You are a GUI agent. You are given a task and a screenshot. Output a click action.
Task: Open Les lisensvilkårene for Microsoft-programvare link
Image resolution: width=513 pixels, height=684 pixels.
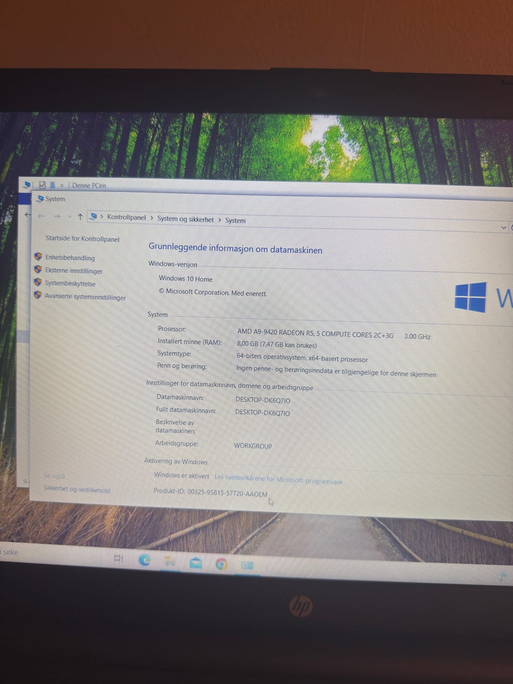pos(278,479)
